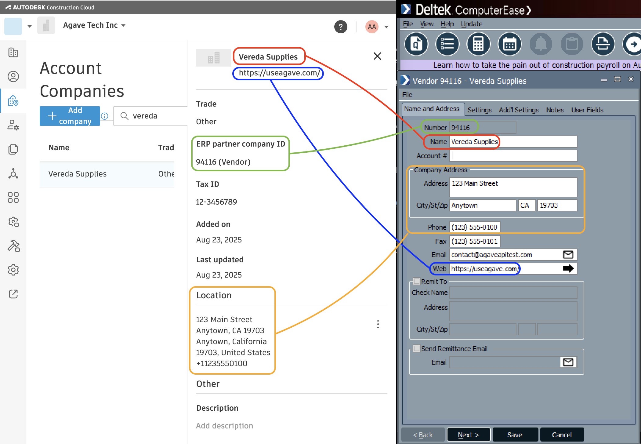
Task: Open three-dot menu beside Location address
Action: point(378,324)
